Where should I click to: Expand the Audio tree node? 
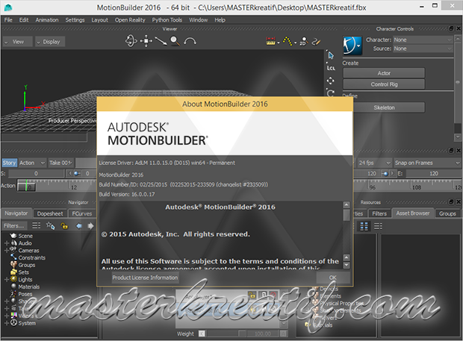tap(7, 243)
